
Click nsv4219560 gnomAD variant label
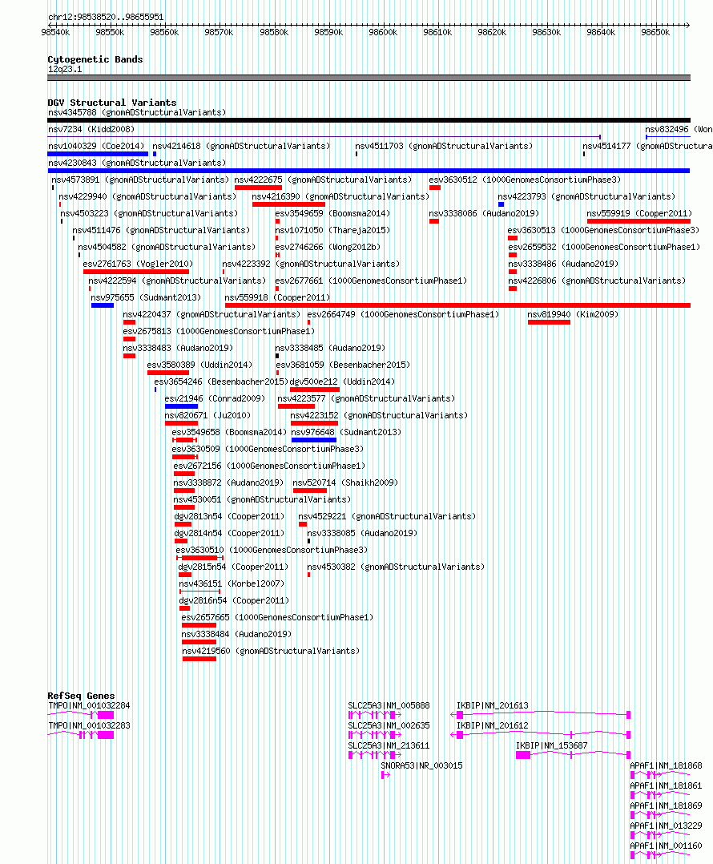tap(271, 652)
